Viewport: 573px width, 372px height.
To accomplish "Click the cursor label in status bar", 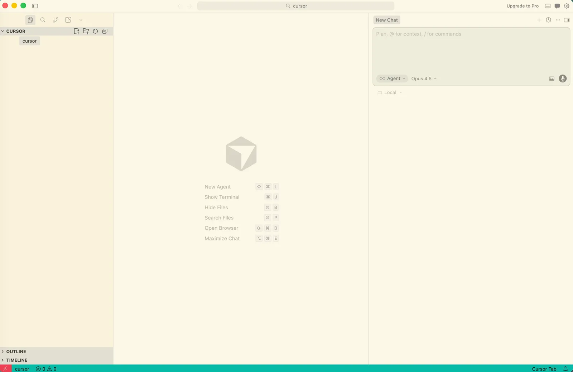I will click(22, 369).
